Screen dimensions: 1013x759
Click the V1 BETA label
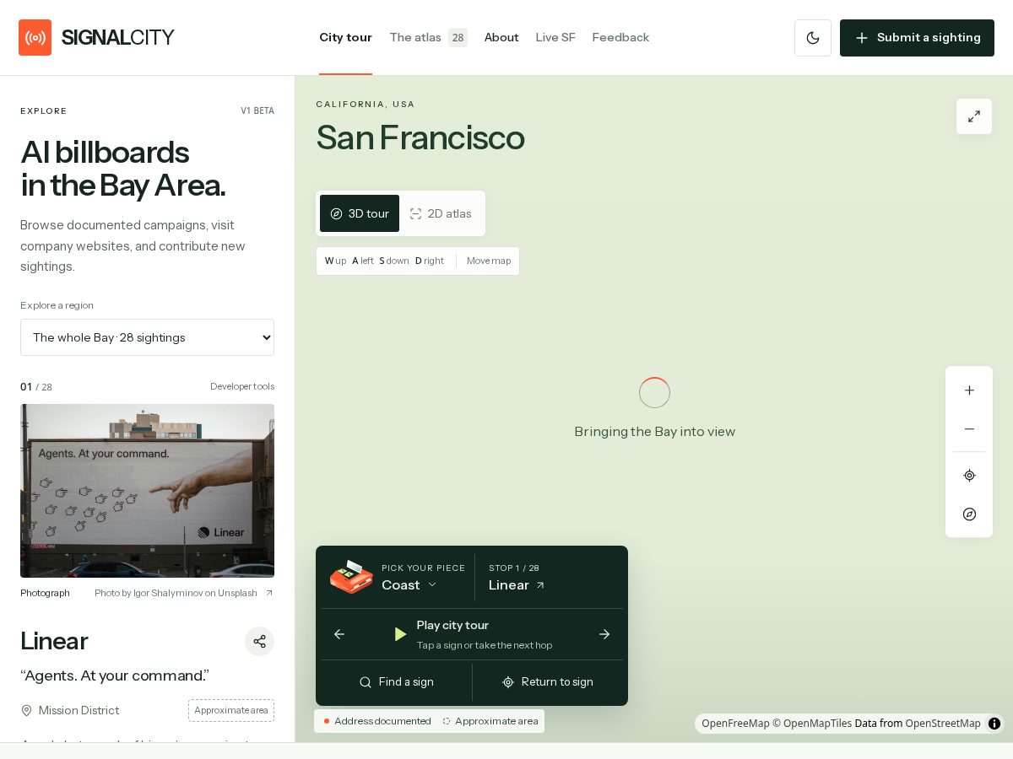click(257, 111)
